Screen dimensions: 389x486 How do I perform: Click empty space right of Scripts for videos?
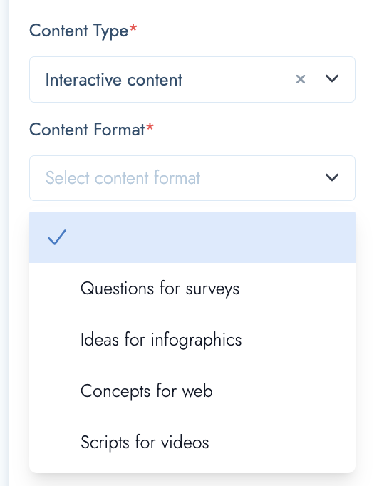pyautogui.click(x=282, y=443)
